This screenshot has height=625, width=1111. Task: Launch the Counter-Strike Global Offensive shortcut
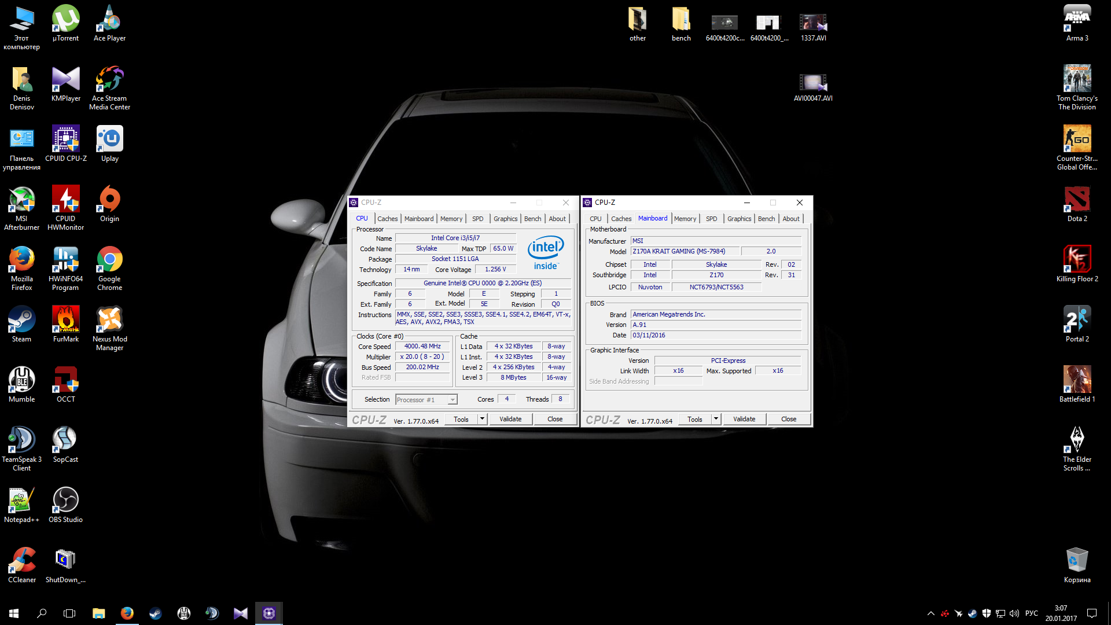pos(1077,139)
